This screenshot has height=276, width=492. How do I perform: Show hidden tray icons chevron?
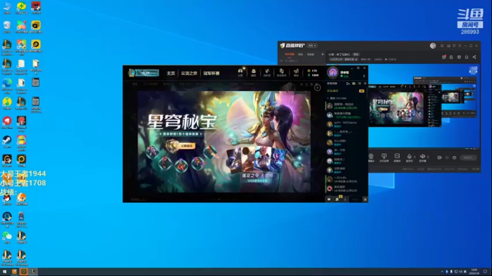[x=442, y=272]
